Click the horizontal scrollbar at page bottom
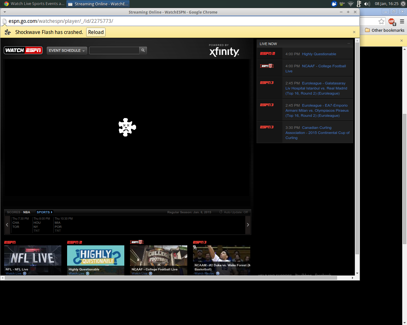 pyautogui.click(x=171, y=278)
